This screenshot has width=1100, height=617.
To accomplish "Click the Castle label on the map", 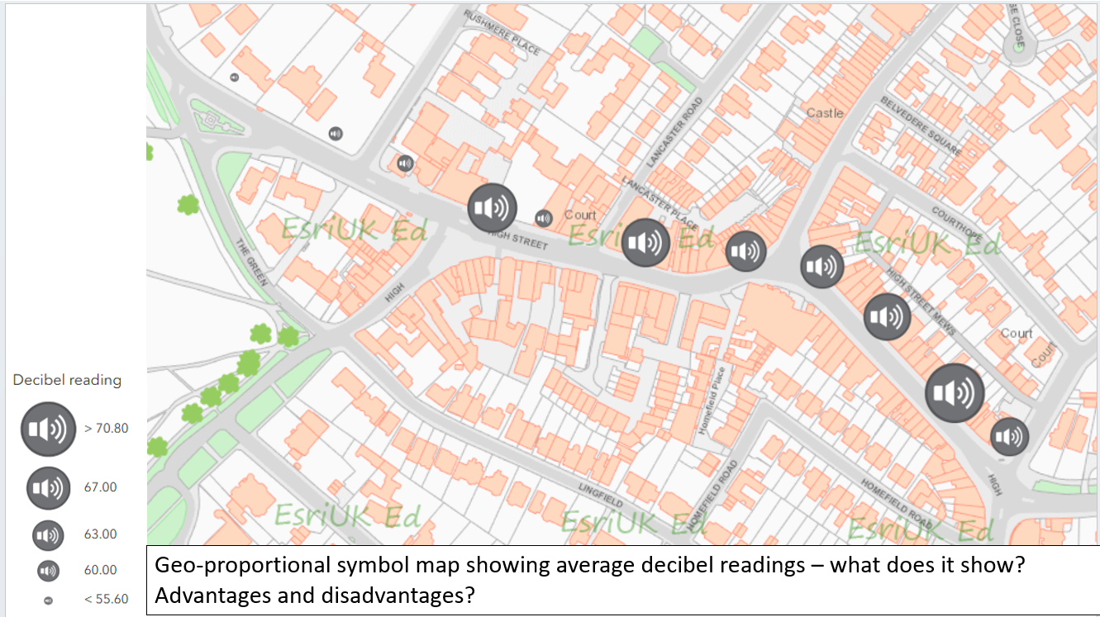I will tap(825, 113).
